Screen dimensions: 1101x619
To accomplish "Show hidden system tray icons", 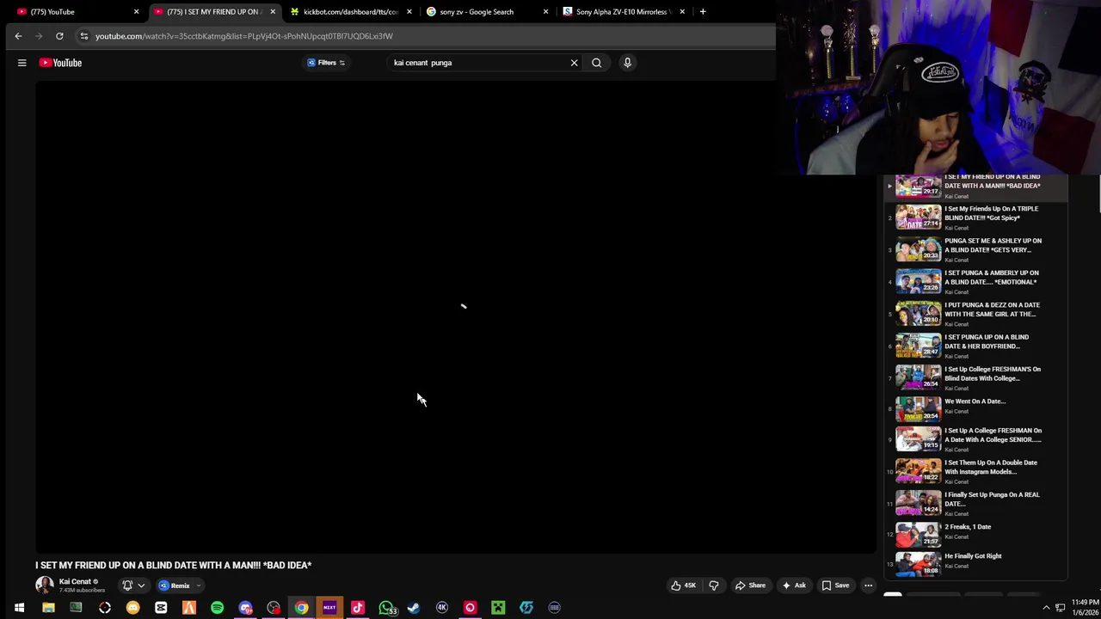I will click(1046, 608).
